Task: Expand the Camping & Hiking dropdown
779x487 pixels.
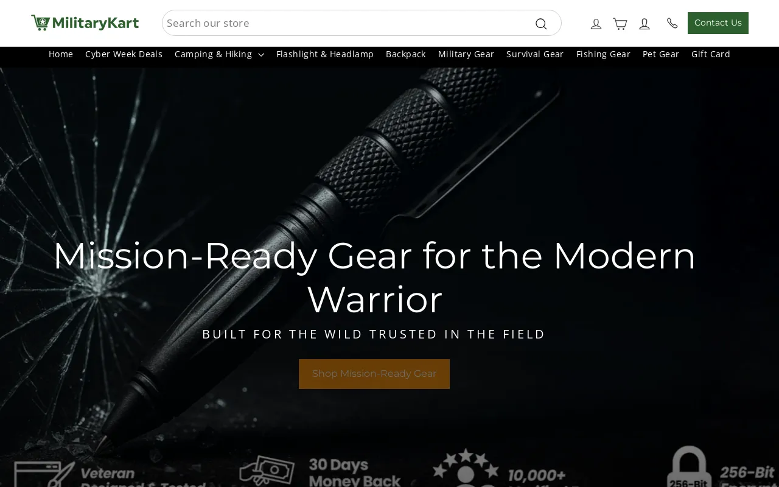Action: coord(219,54)
